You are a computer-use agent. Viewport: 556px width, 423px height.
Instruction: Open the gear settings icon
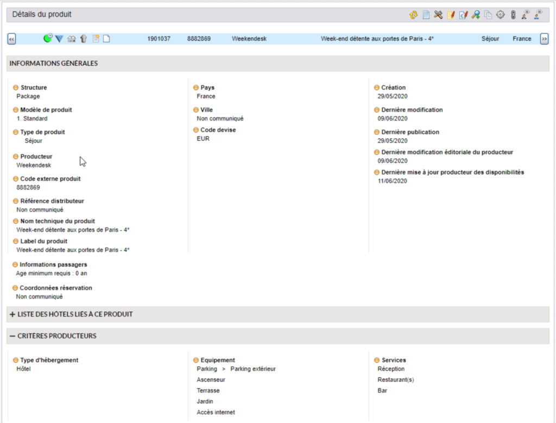(501, 15)
